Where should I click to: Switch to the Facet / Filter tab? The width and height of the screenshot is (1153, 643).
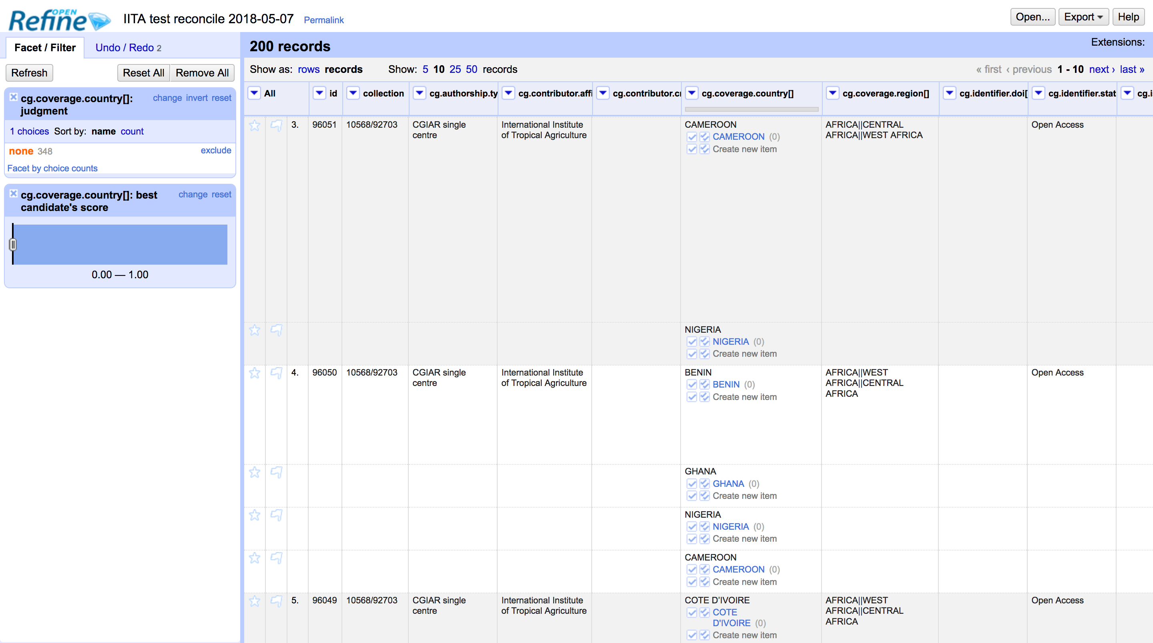[x=45, y=48]
